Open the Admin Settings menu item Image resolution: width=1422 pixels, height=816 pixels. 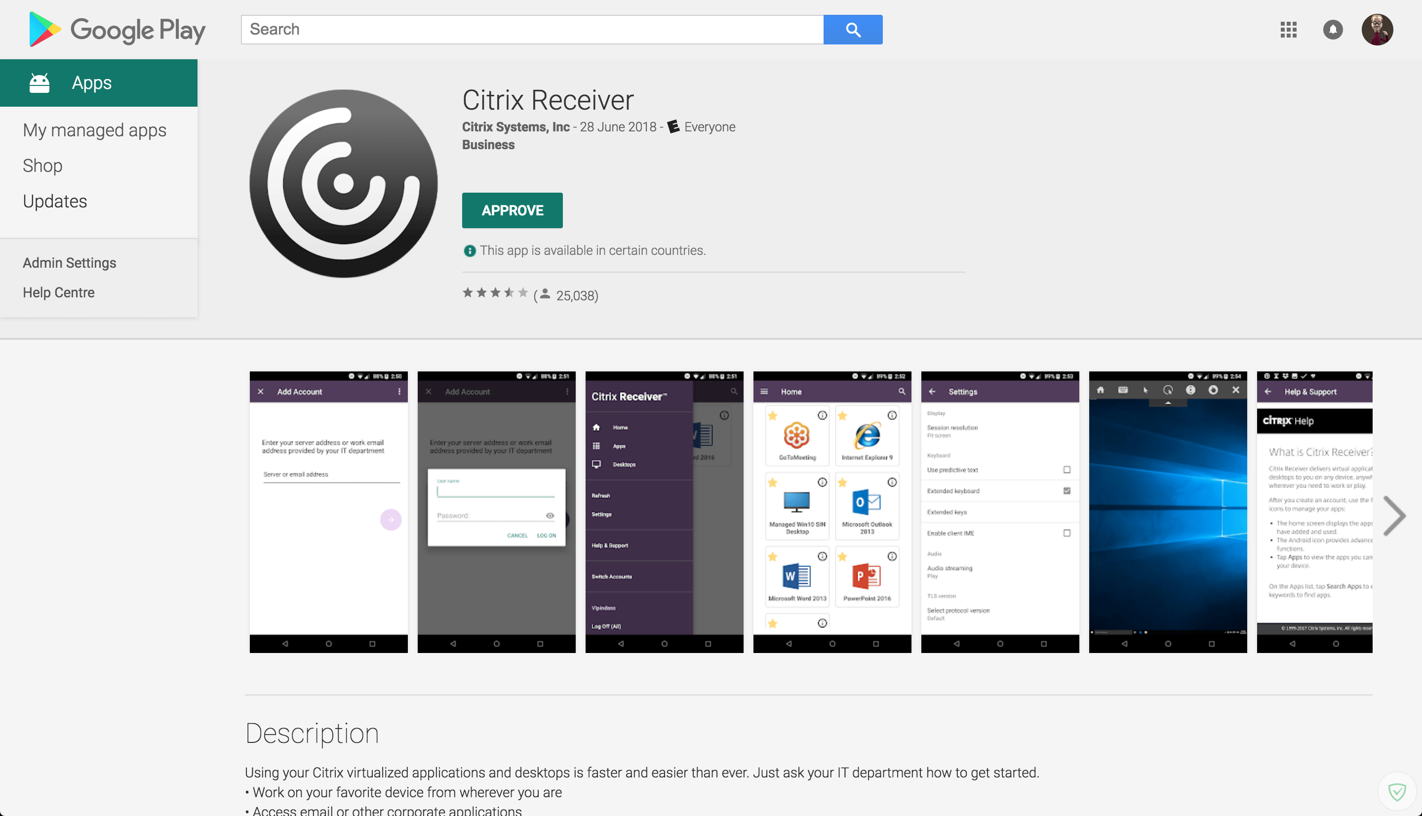[69, 263]
